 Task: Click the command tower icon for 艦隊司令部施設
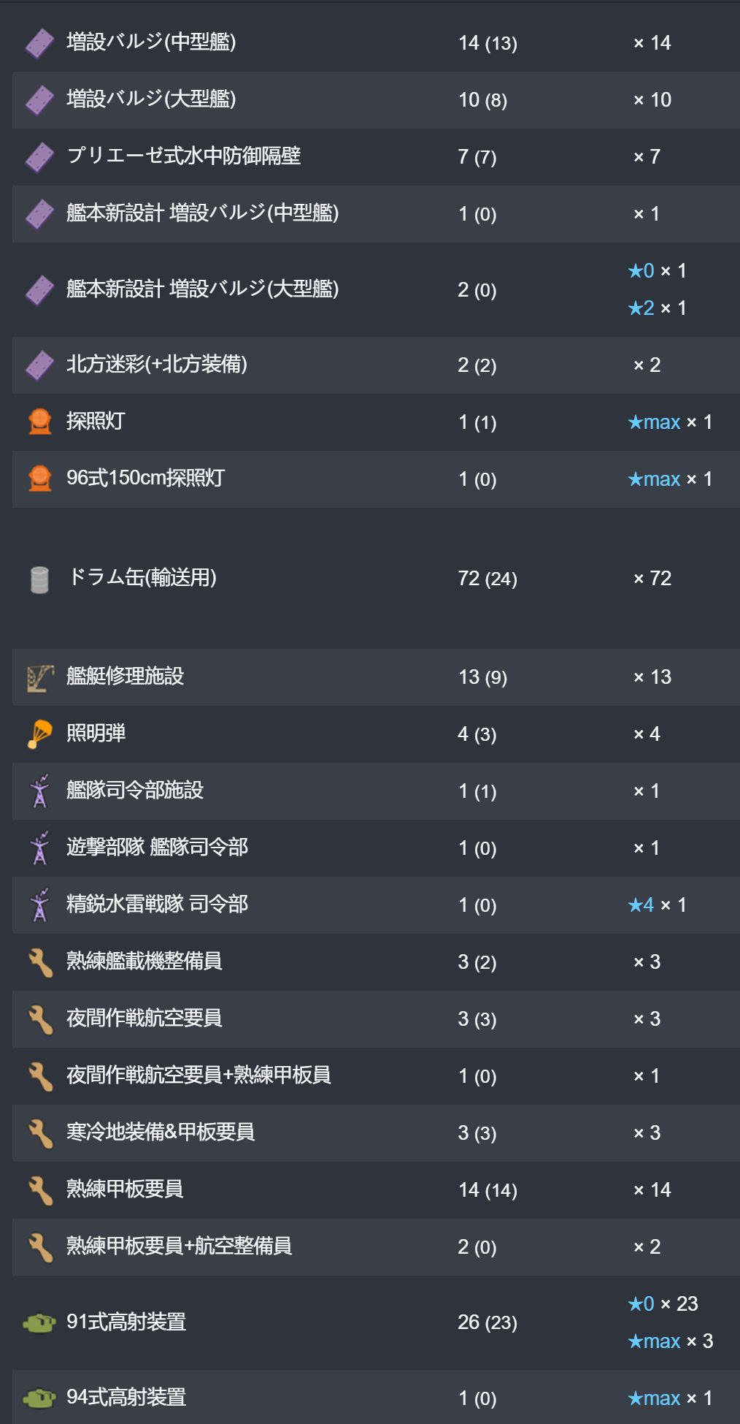click(x=39, y=791)
